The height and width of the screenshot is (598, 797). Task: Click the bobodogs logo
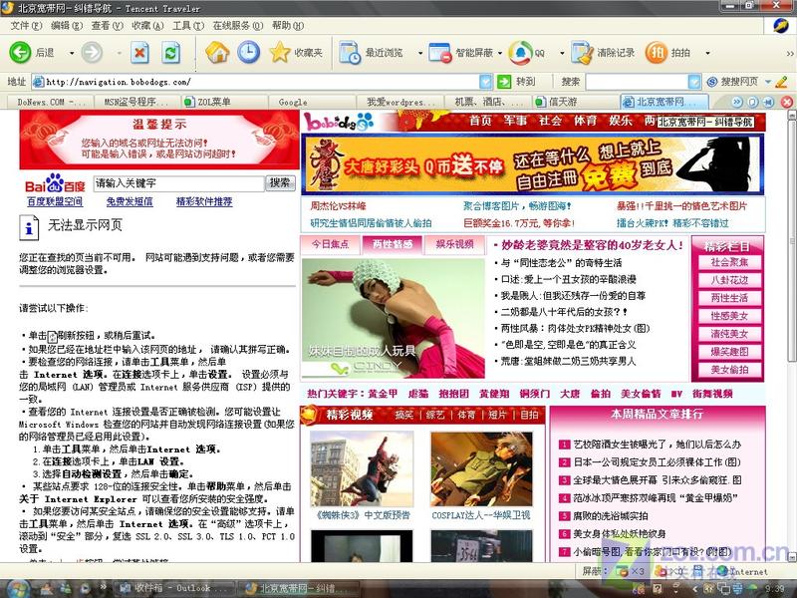click(x=339, y=122)
